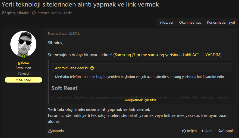239x138 pixels.
Task: Click the greeting text Sibraius,
Action: pyautogui.click(x=55, y=43)
